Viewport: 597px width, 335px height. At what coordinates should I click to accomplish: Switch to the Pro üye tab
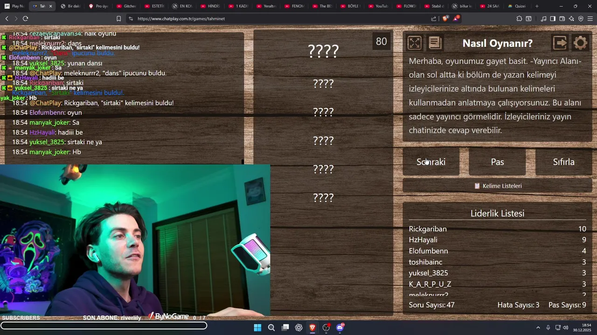tap(98, 6)
